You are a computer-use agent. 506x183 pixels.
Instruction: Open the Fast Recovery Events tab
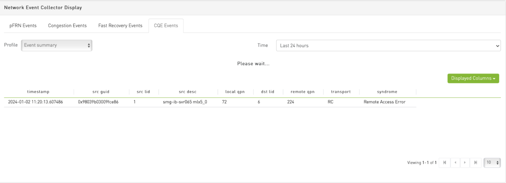tap(120, 26)
